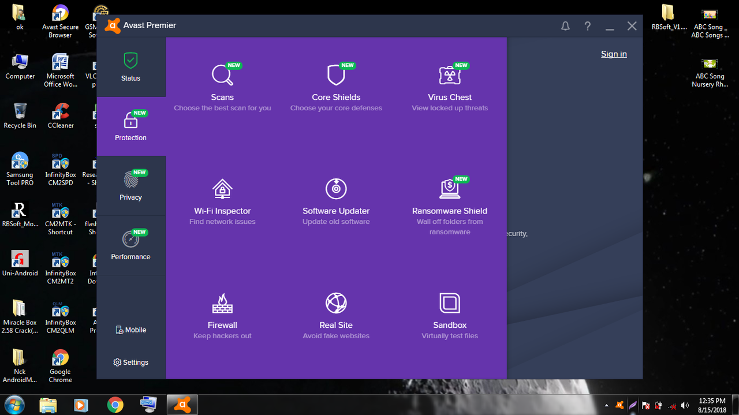Switch to the Status tab
The width and height of the screenshot is (739, 415).
(131, 67)
